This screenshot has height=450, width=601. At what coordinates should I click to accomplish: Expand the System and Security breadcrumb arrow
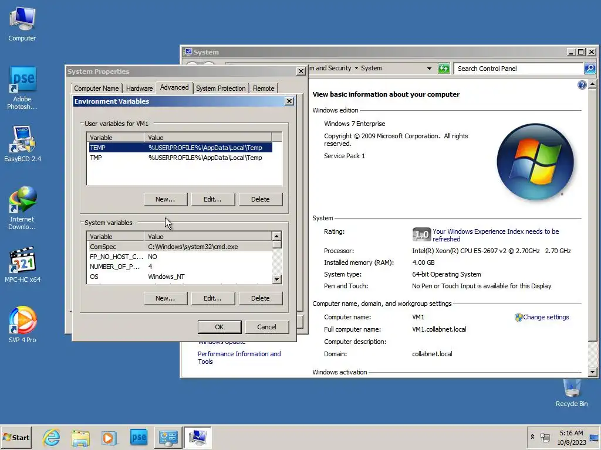tap(356, 68)
